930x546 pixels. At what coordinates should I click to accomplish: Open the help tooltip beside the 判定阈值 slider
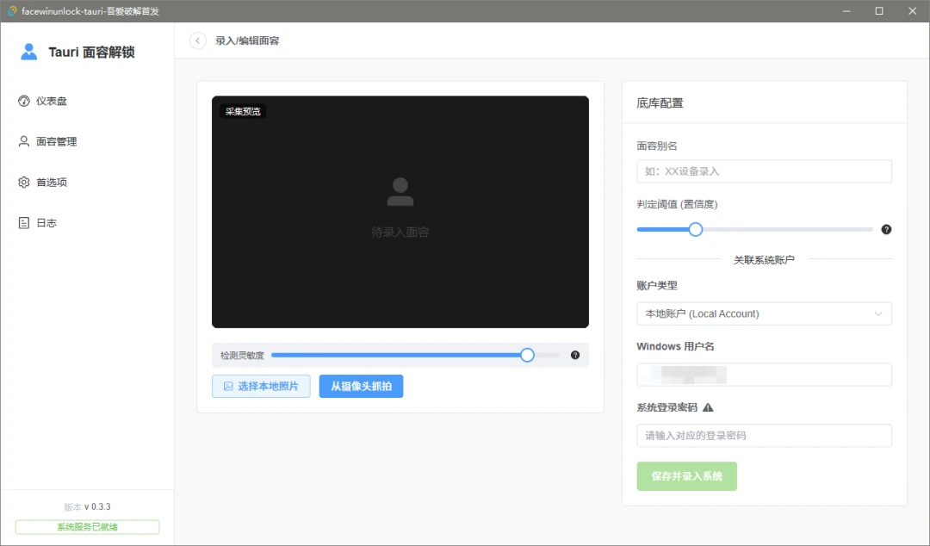886,229
